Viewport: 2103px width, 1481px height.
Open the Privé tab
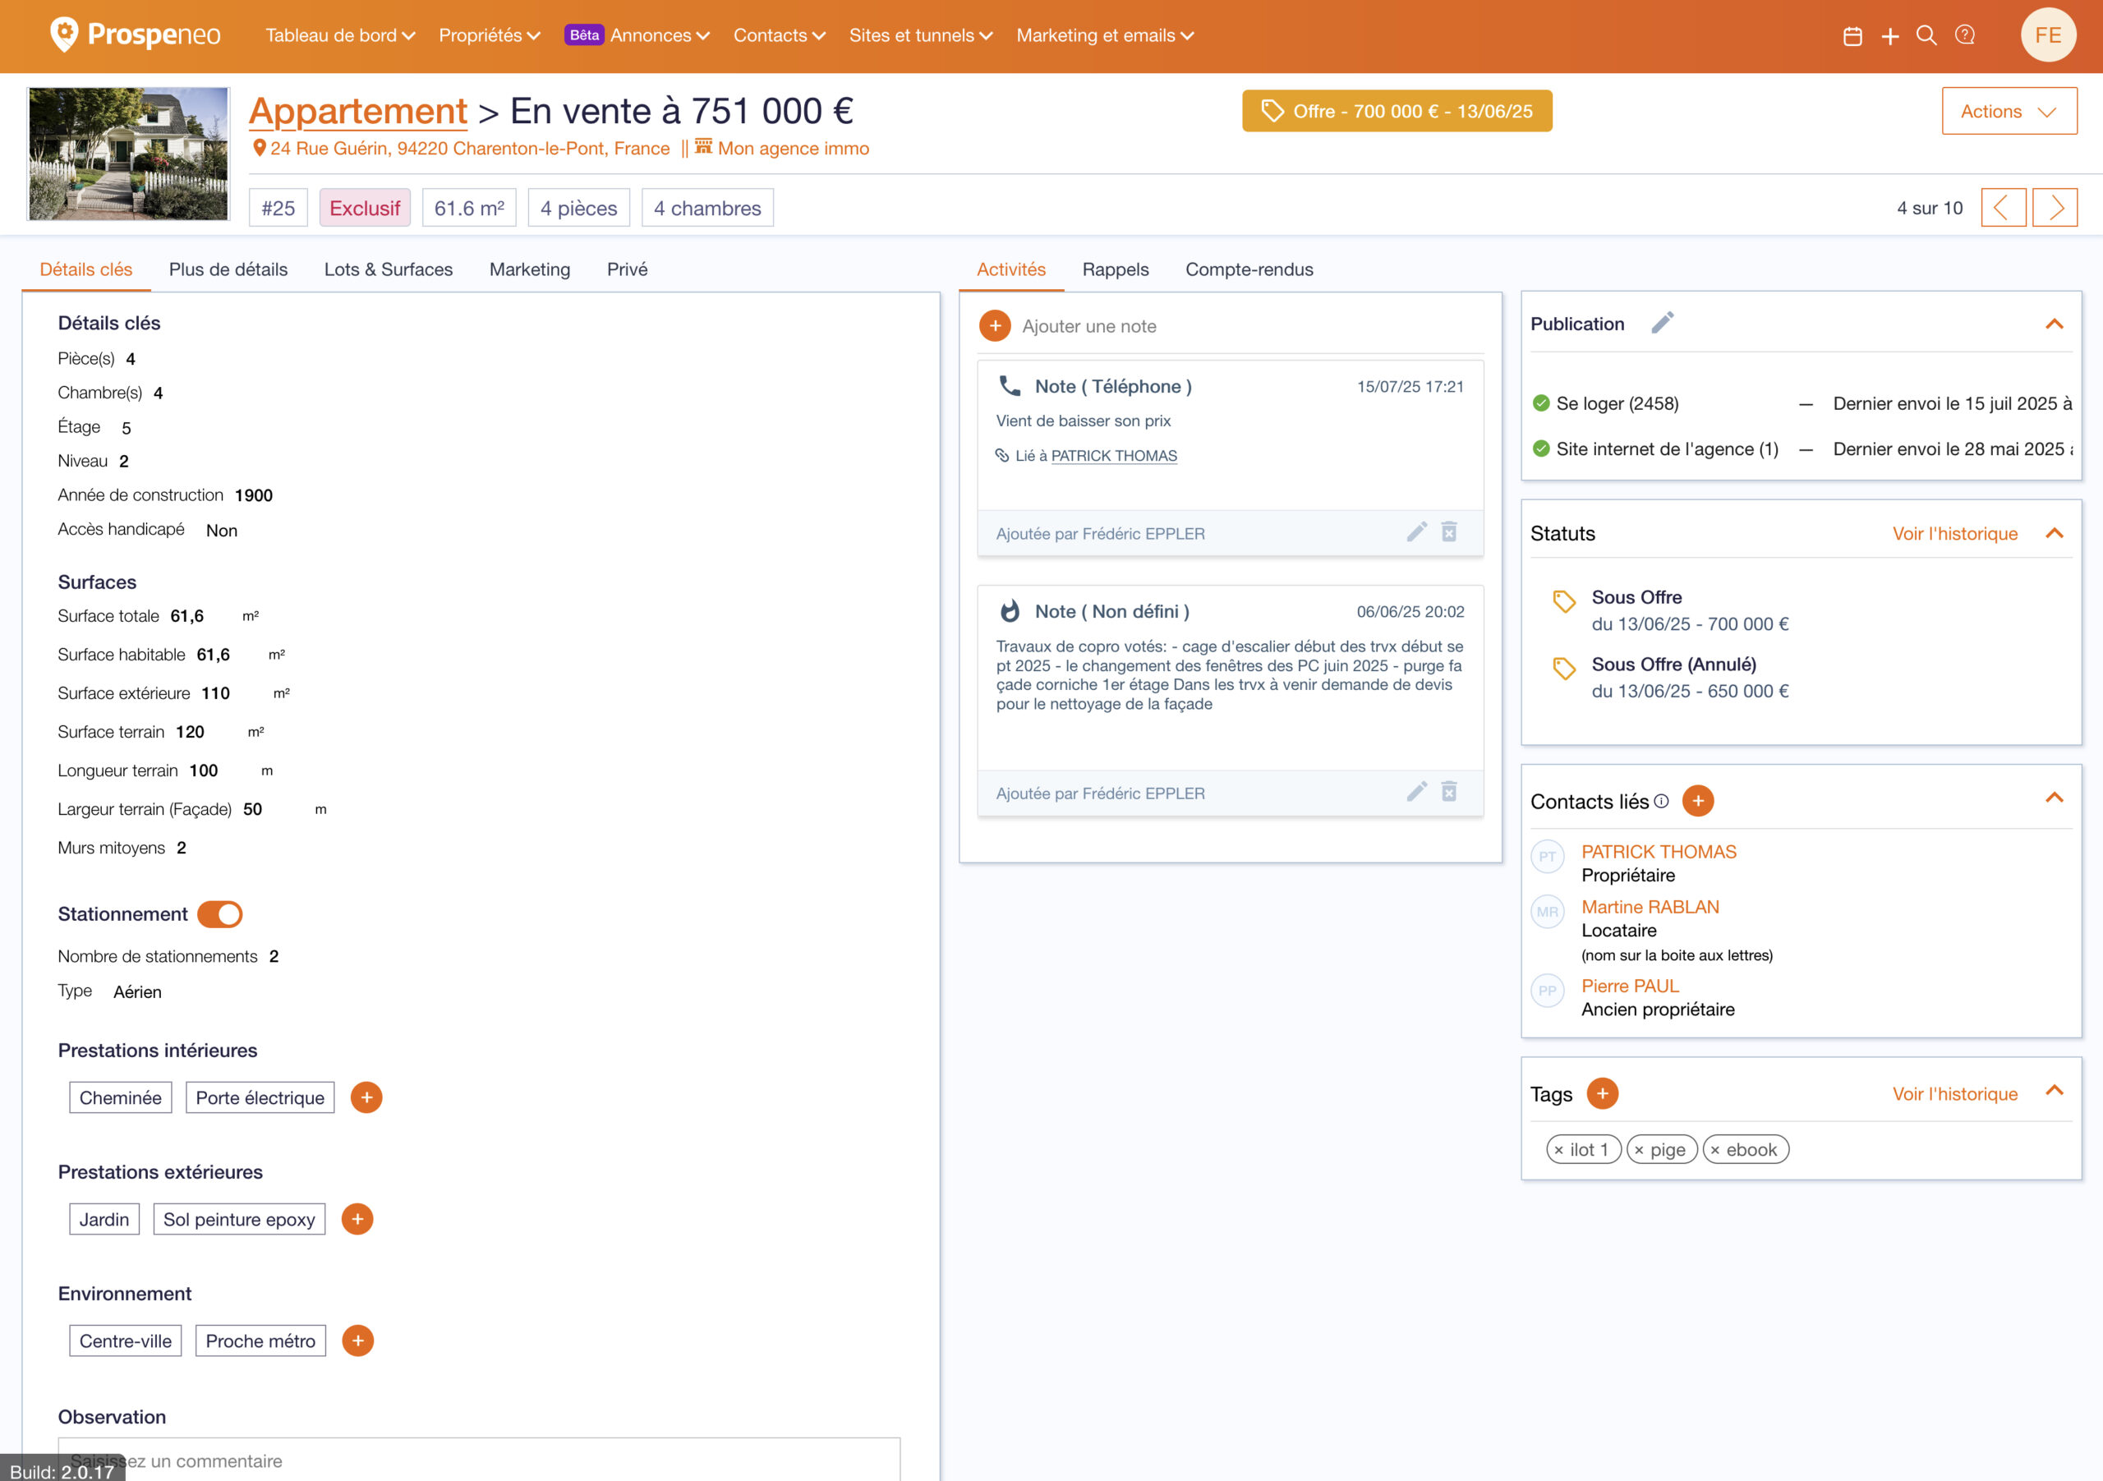pyautogui.click(x=627, y=269)
